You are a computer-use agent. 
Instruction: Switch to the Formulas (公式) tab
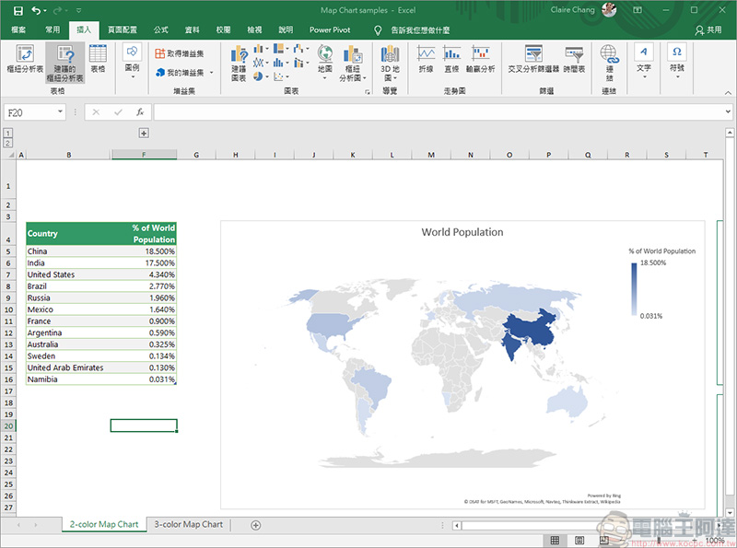pyautogui.click(x=160, y=29)
